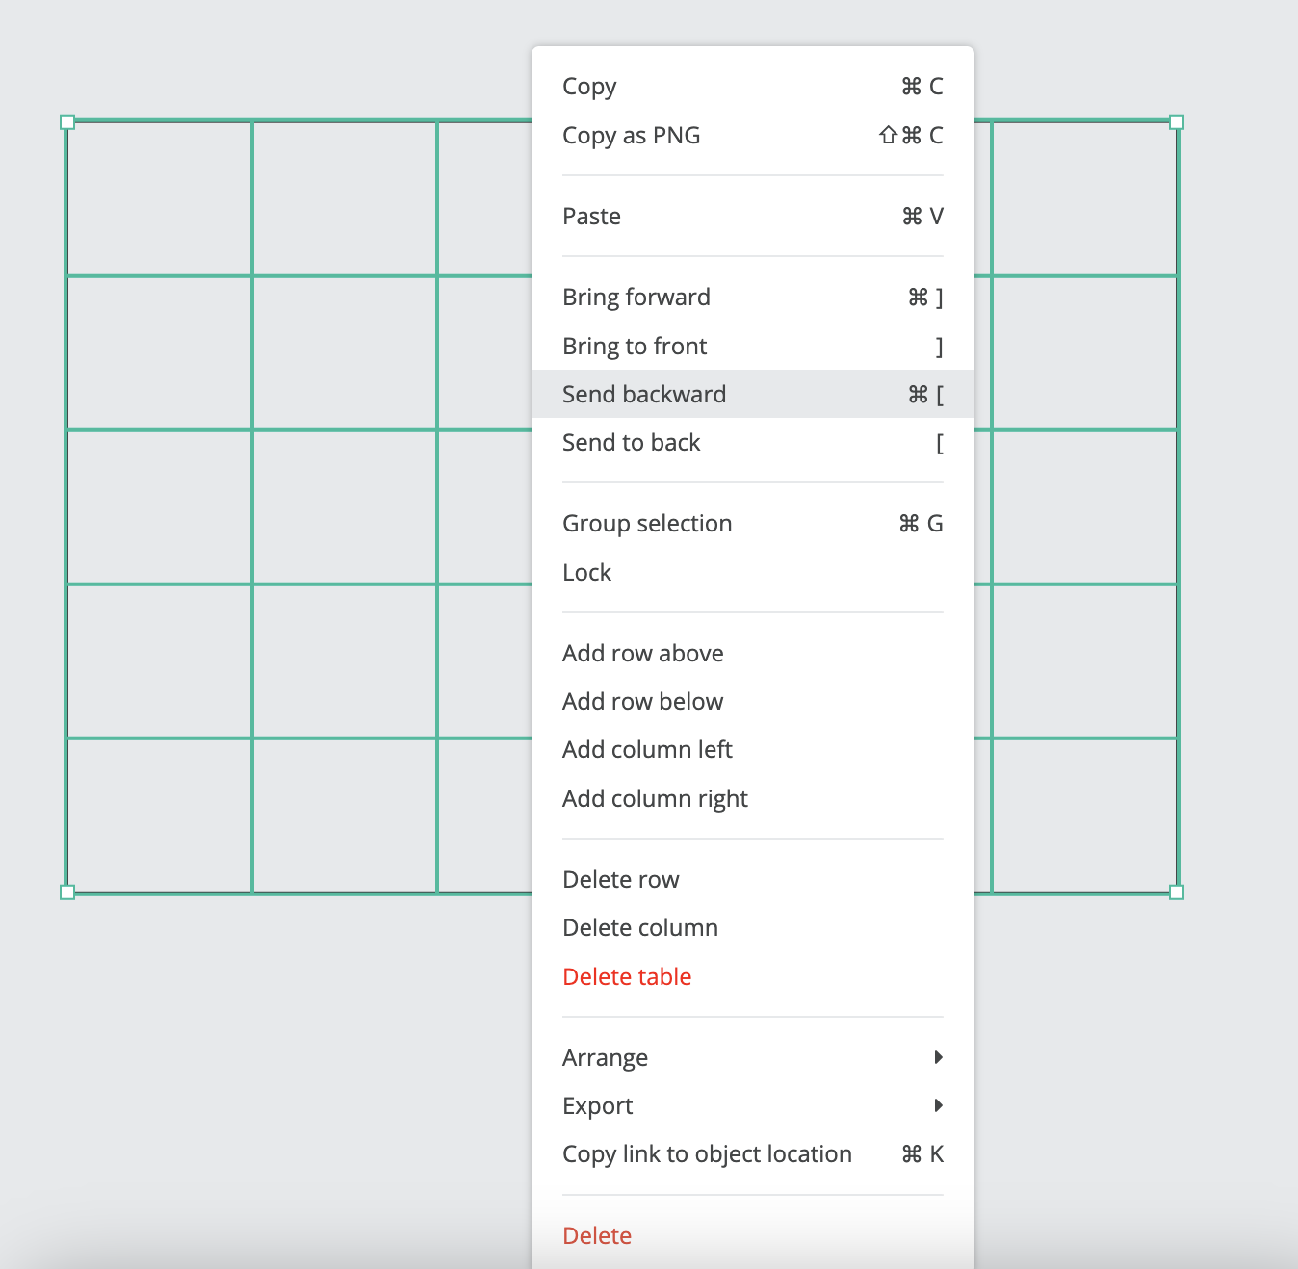Delete row from the table

(x=753, y=880)
